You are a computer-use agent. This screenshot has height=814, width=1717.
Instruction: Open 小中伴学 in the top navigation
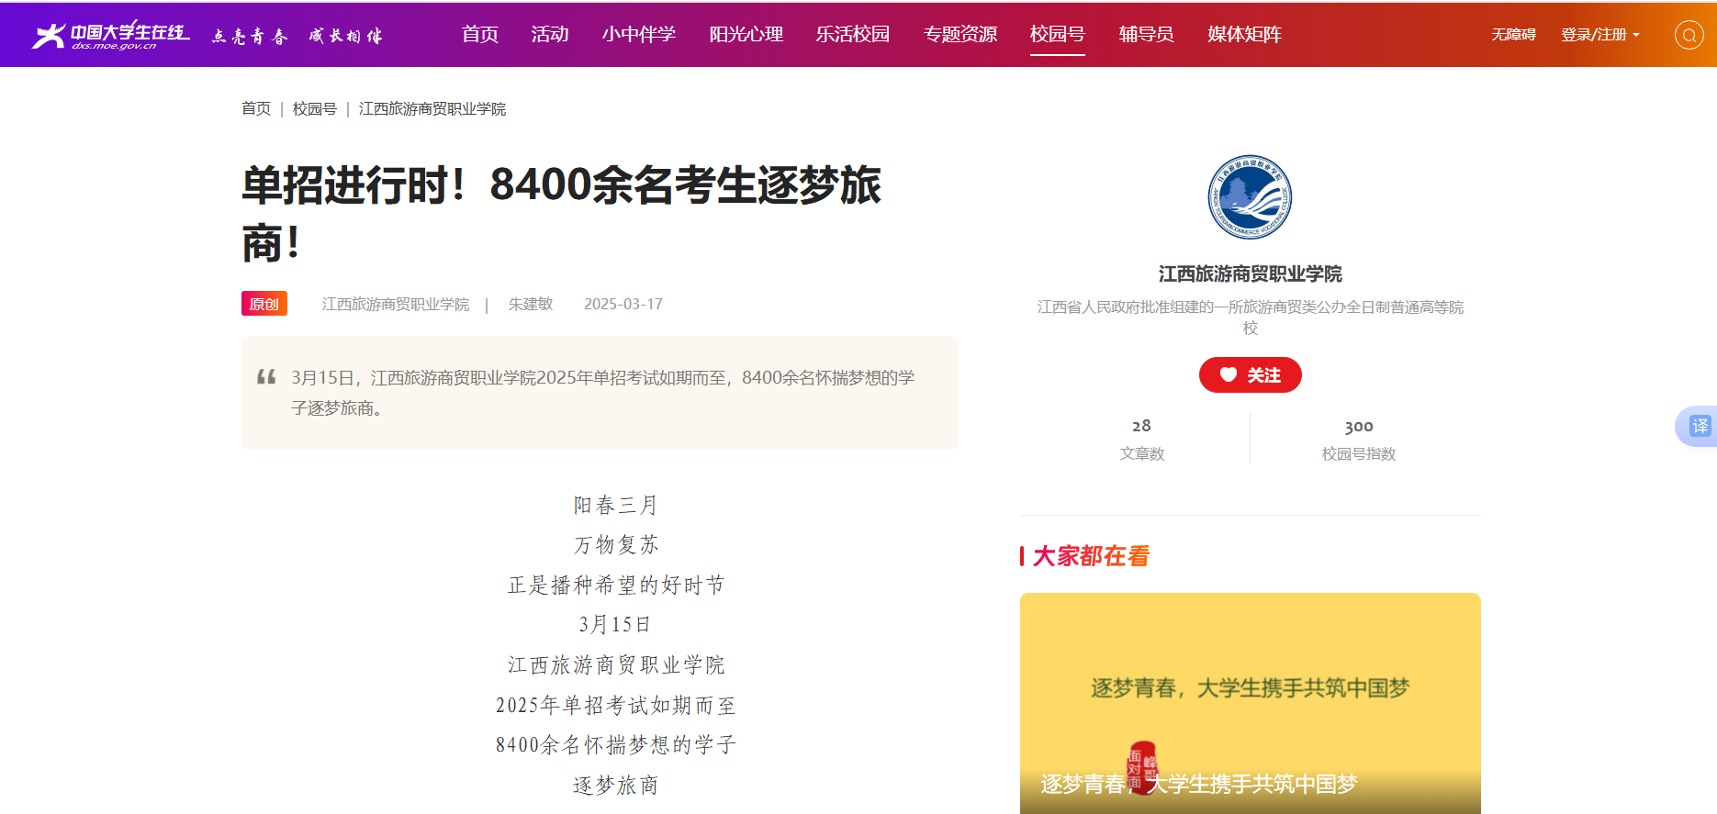pos(639,35)
